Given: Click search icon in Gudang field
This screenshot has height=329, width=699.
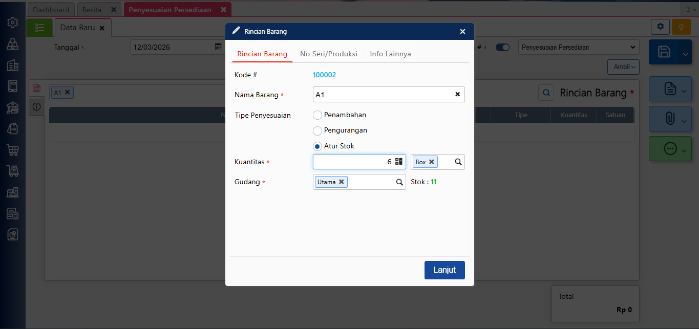Looking at the screenshot, I should pyautogui.click(x=399, y=182).
